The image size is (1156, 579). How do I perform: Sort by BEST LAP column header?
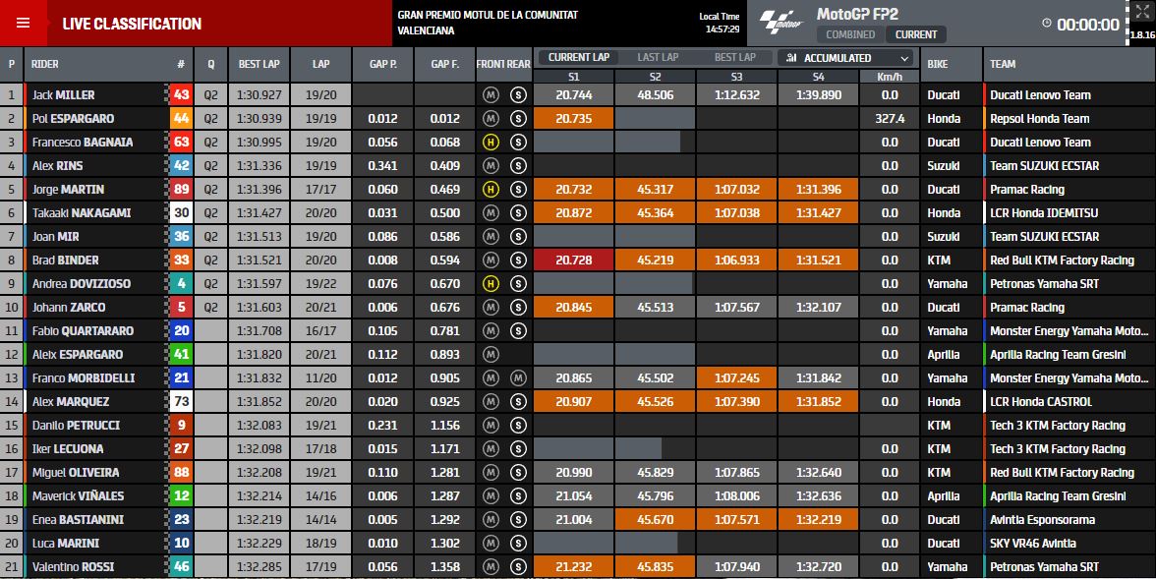coord(259,65)
